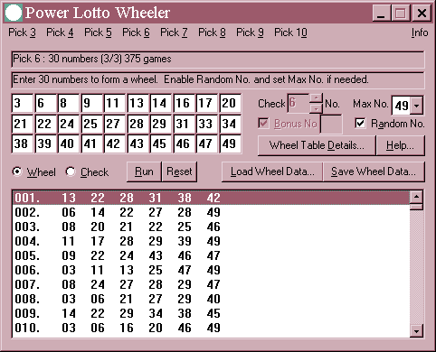Click the results list scroll down arrow

[x=417, y=331]
